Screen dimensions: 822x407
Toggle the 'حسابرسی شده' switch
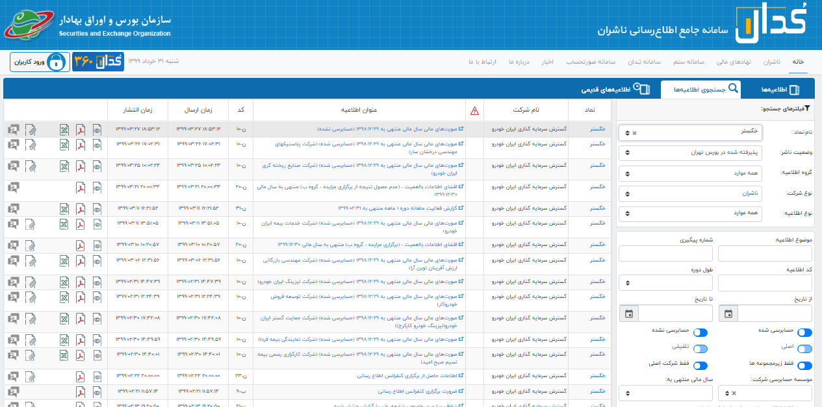pos(804,332)
